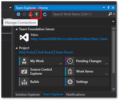Open the My Work tile
Viewport: 119px width, 100px height.
click(x=41, y=61)
